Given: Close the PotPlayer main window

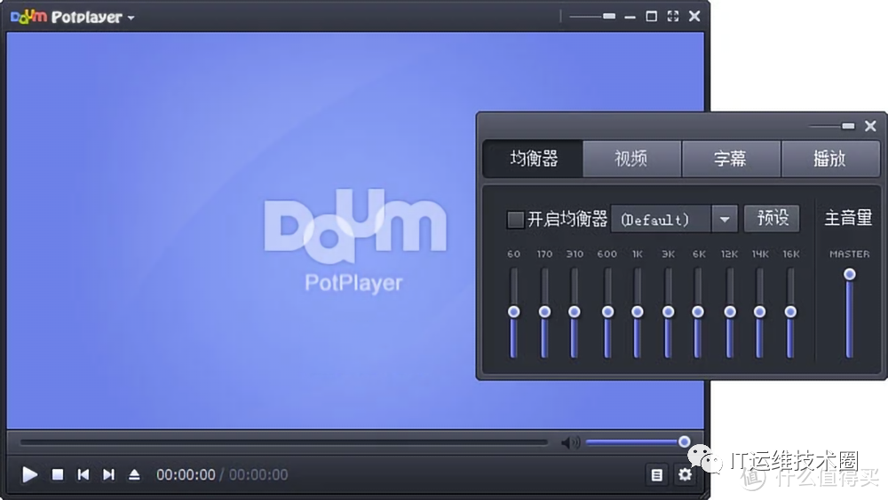Looking at the screenshot, I should point(695,17).
